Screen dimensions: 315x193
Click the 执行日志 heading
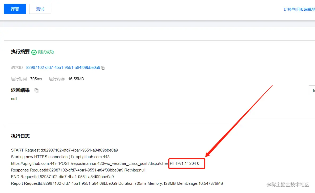click(x=20, y=136)
